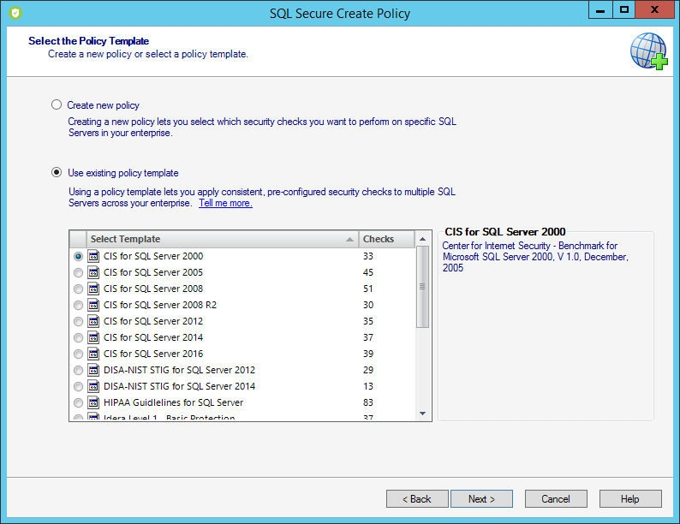680x524 pixels.
Task: Minimize the SQL Secure Create Policy window
Action: click(x=600, y=9)
